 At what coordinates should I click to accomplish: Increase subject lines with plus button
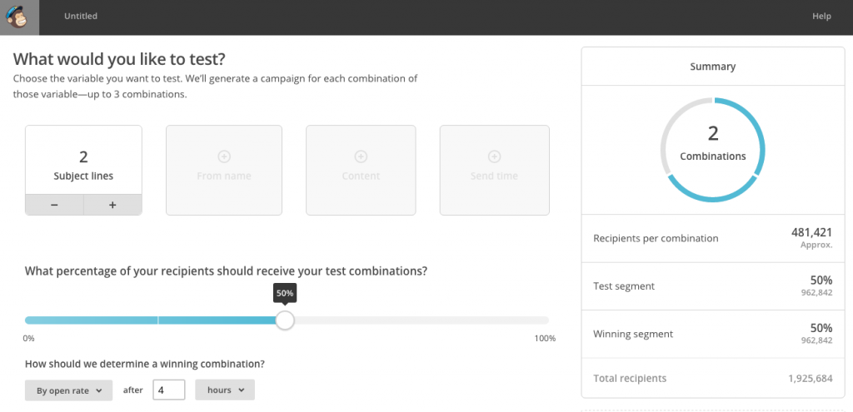pyautogui.click(x=112, y=205)
